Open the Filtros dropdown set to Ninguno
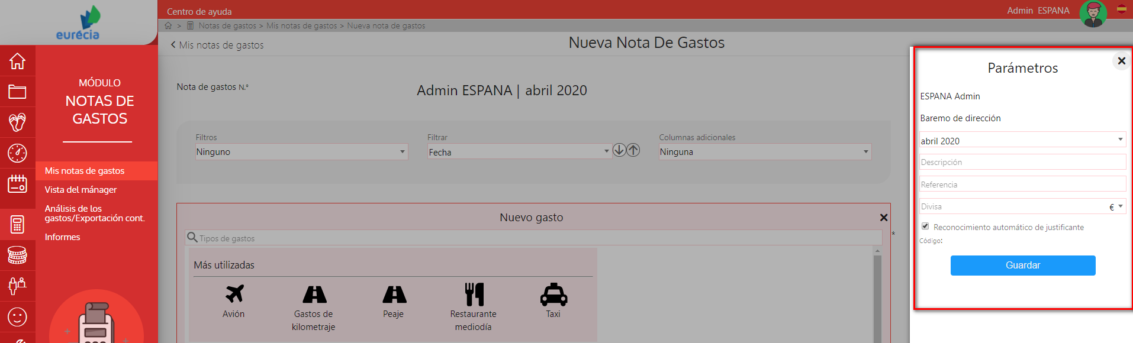 tap(301, 152)
